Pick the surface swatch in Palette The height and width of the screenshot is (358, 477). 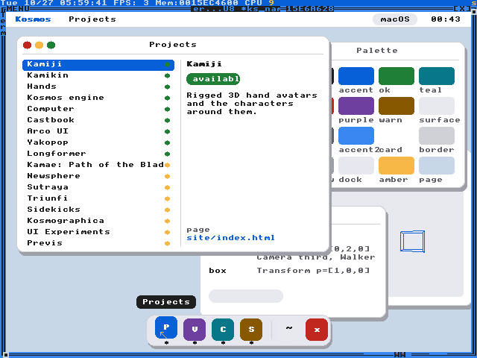[437, 106]
